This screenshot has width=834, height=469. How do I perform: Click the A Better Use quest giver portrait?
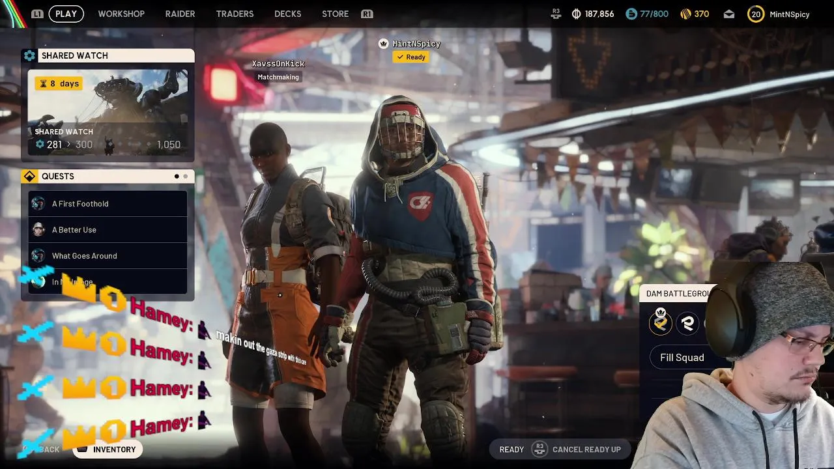coord(38,230)
